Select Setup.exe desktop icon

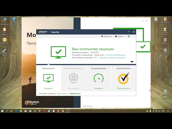click(5, 41)
